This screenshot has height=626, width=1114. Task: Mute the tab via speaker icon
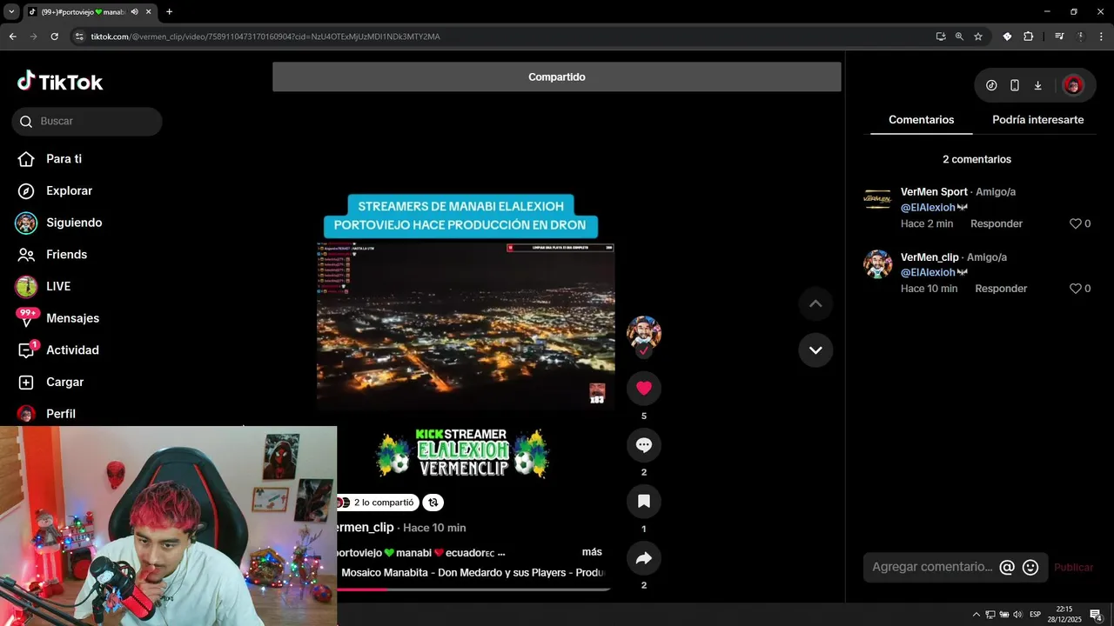click(134, 12)
